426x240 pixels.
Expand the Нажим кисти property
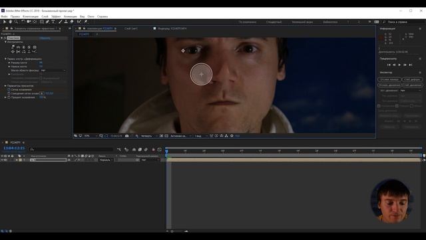(9, 67)
